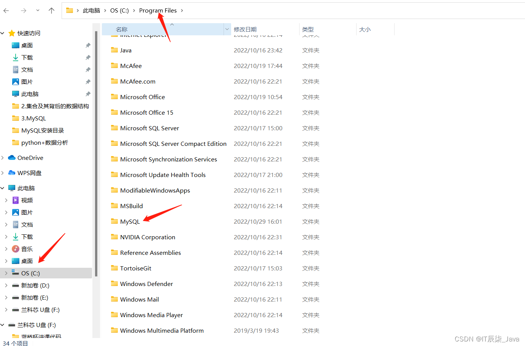Unpin icon next to 桌面 in quick access
Viewport: 525px width, 346px height.
(88, 45)
